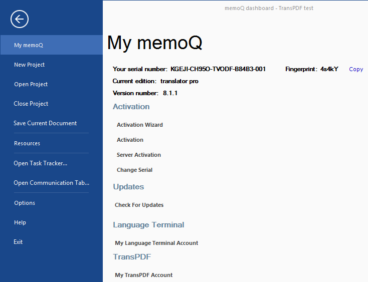Click the Updates section heading
368x282 pixels.
pos(128,187)
